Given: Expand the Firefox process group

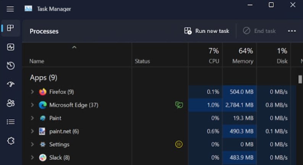Looking at the screenshot, I should (32, 92).
